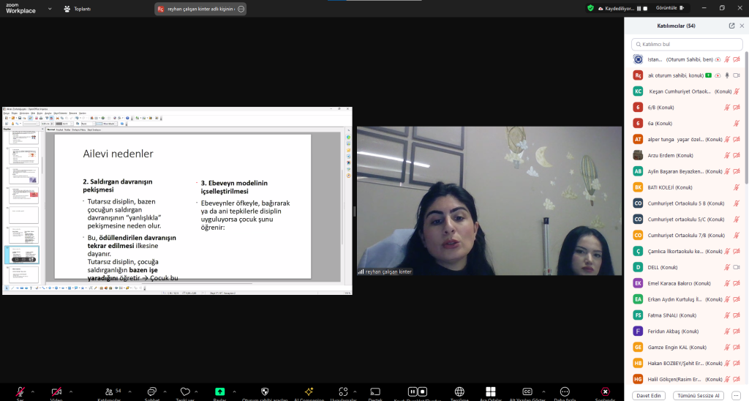749x401 pixels.
Task: Pop out the Katılımcılar panel
Action: pos(731,26)
